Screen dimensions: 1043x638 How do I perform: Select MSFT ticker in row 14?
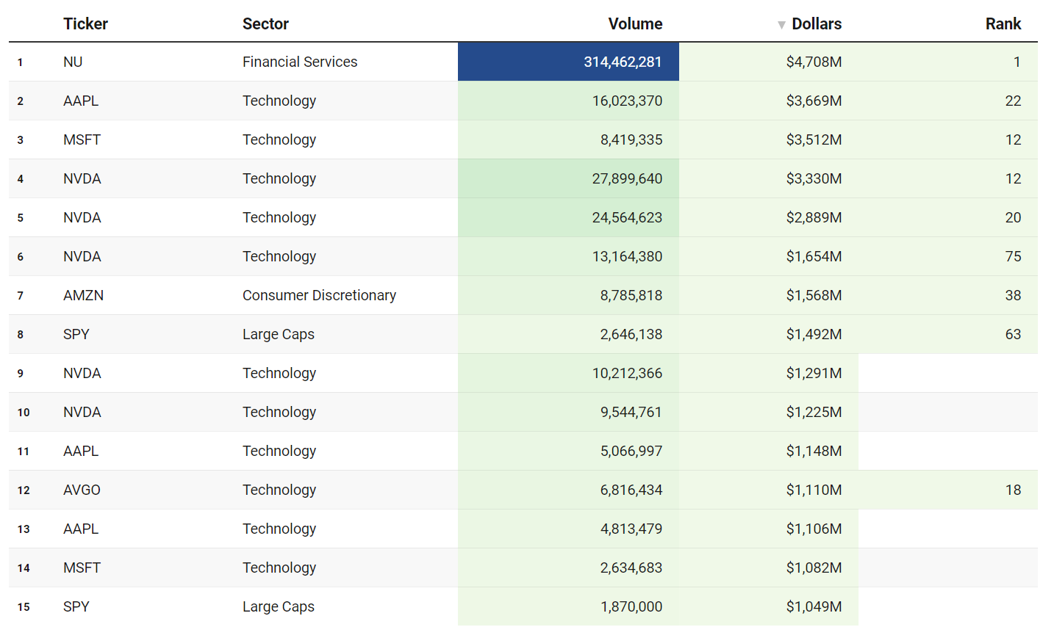coord(82,568)
